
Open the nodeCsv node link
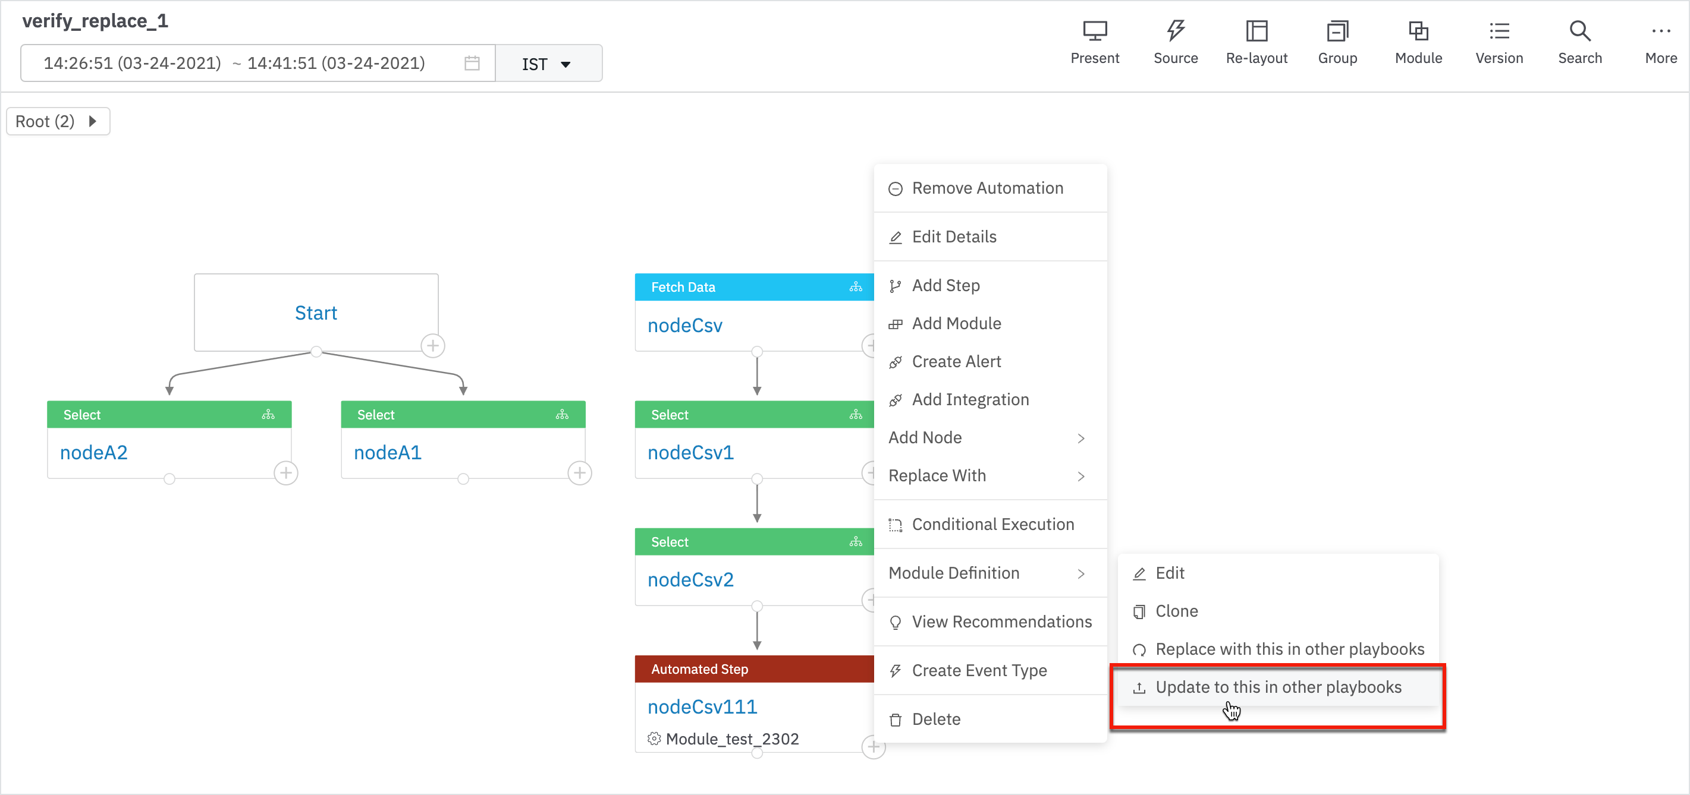click(x=685, y=325)
